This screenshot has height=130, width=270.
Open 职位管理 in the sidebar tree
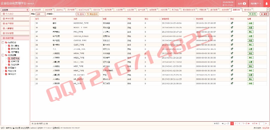15,49
